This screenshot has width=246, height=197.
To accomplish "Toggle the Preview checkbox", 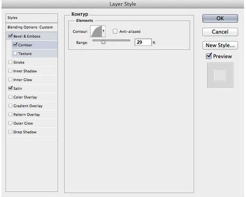I will pos(209,56).
